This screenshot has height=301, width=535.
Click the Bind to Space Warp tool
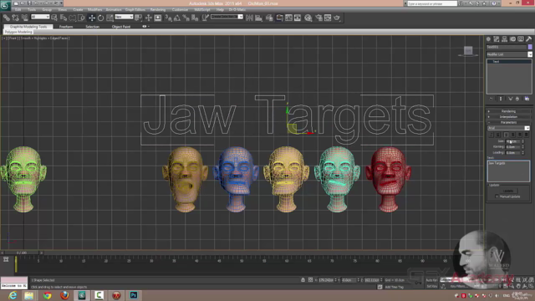[24, 18]
